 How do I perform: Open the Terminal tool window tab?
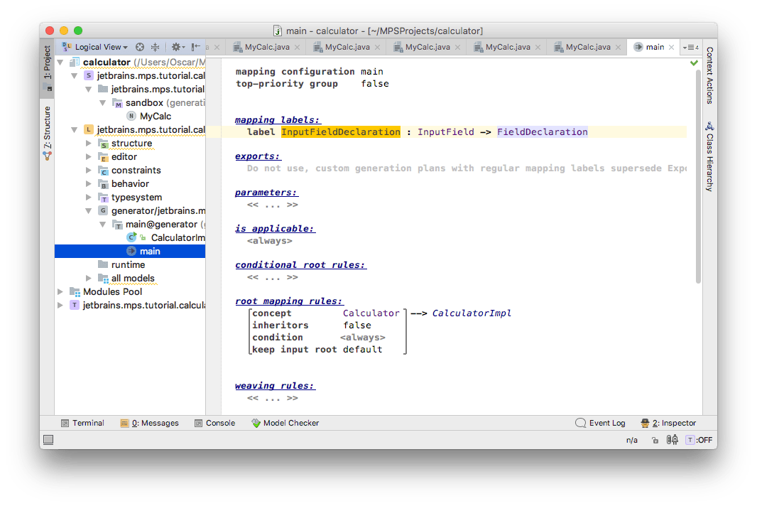(x=82, y=423)
